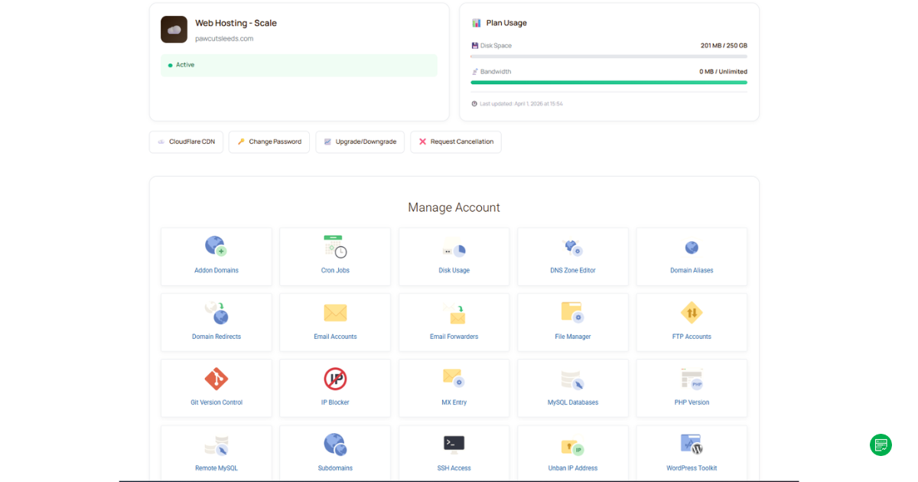Click the 0 MB / Unlimited value
This screenshot has width=918, height=482.
723,72
